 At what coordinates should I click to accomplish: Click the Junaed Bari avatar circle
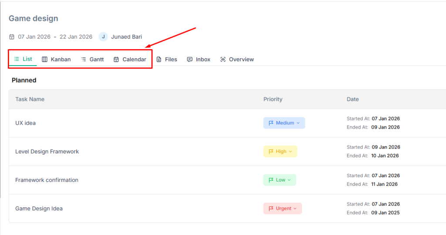pyautogui.click(x=103, y=37)
